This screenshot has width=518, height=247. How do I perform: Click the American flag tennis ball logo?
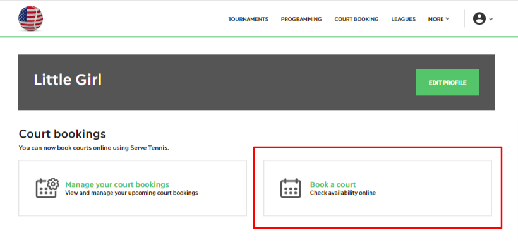pyautogui.click(x=30, y=18)
